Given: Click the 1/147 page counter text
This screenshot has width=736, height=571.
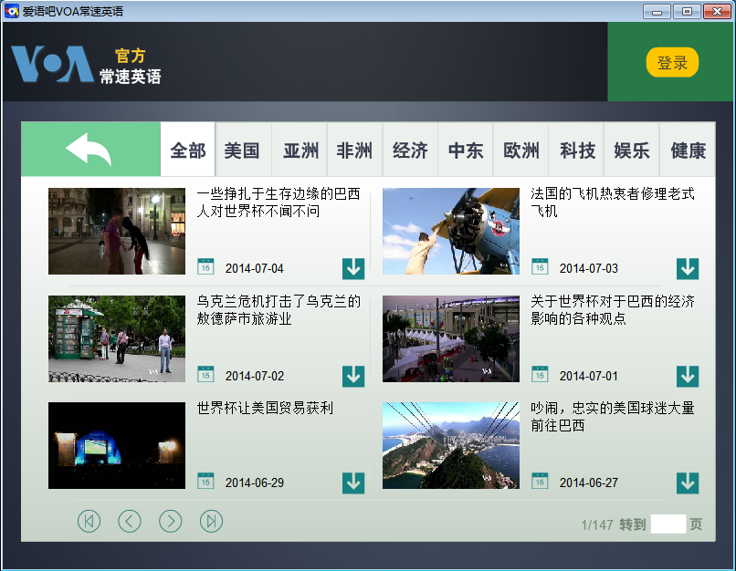Looking at the screenshot, I should tap(597, 524).
